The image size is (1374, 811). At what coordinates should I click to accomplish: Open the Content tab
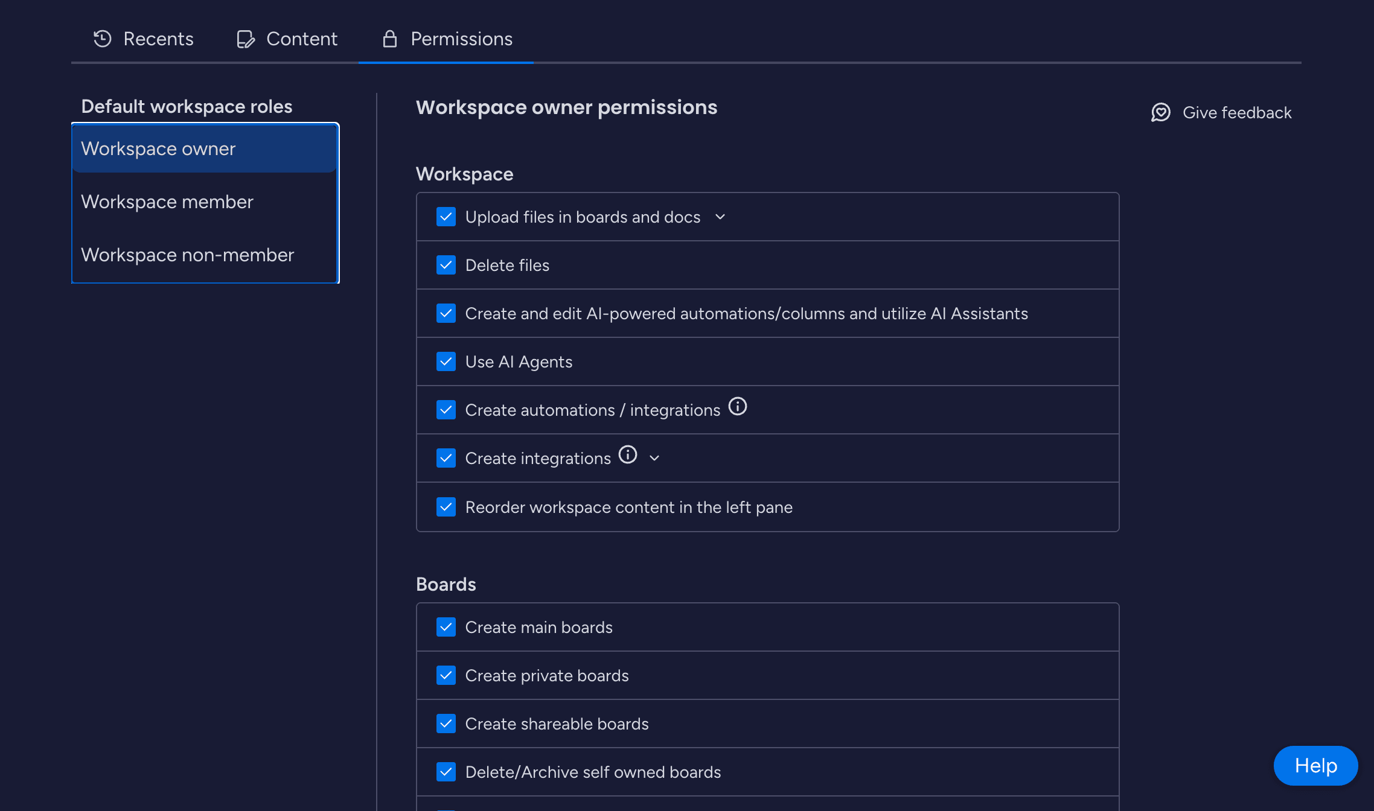(287, 39)
